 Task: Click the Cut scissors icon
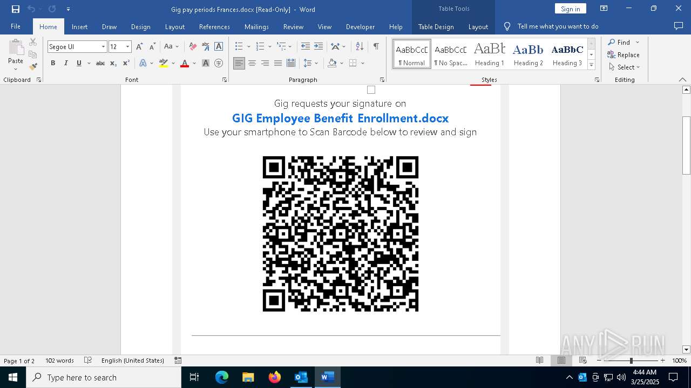(x=33, y=42)
